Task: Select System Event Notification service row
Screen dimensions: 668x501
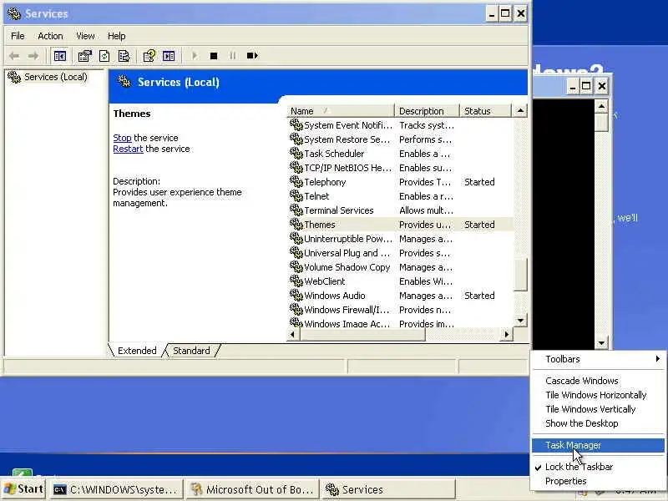Action: click(x=401, y=125)
